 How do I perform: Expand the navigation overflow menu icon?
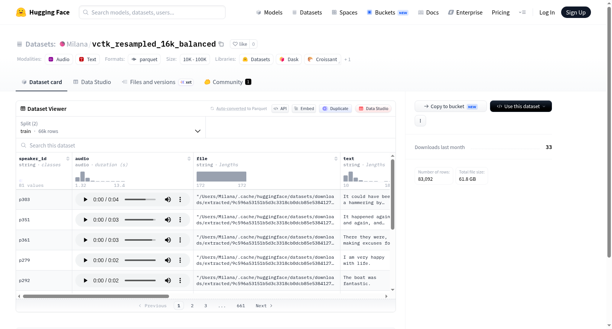pos(522,12)
